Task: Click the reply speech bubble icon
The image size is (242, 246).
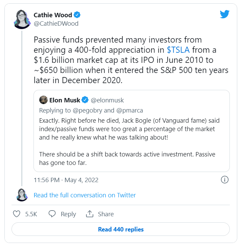Action: tap(52, 214)
